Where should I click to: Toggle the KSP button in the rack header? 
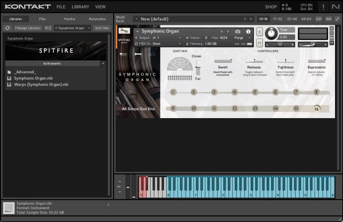click(x=319, y=19)
